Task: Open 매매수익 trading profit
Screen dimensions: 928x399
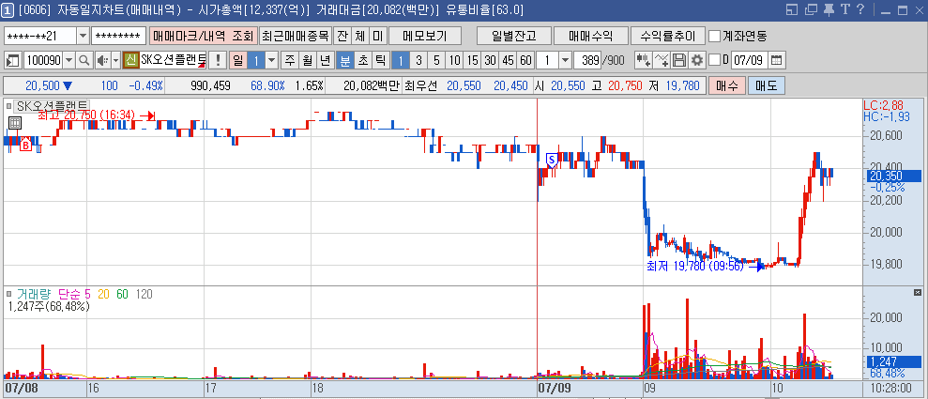Action: [590, 36]
